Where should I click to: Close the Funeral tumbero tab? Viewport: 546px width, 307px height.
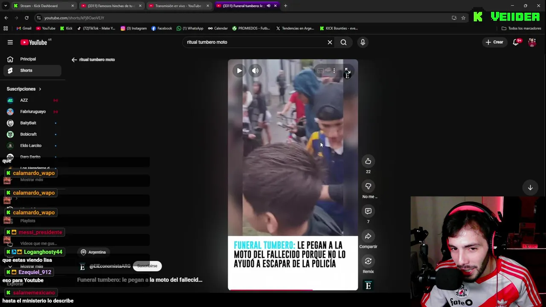pyautogui.click(x=275, y=6)
